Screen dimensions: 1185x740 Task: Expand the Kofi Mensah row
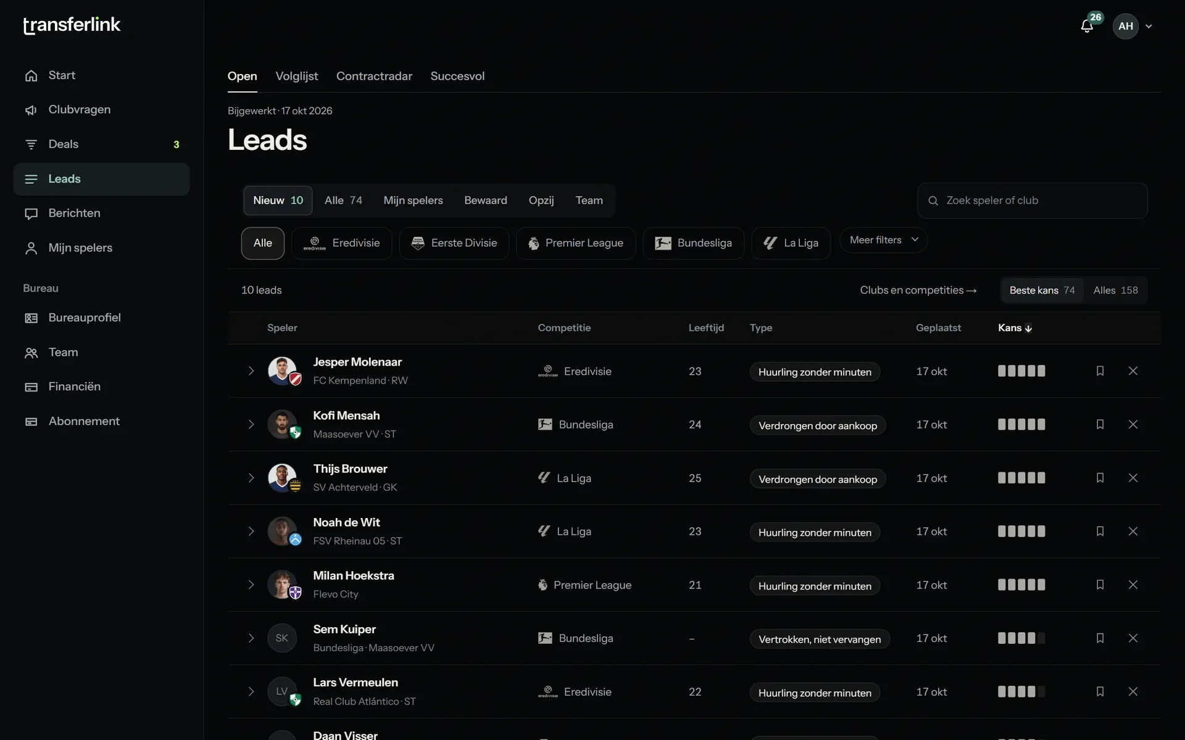point(251,424)
